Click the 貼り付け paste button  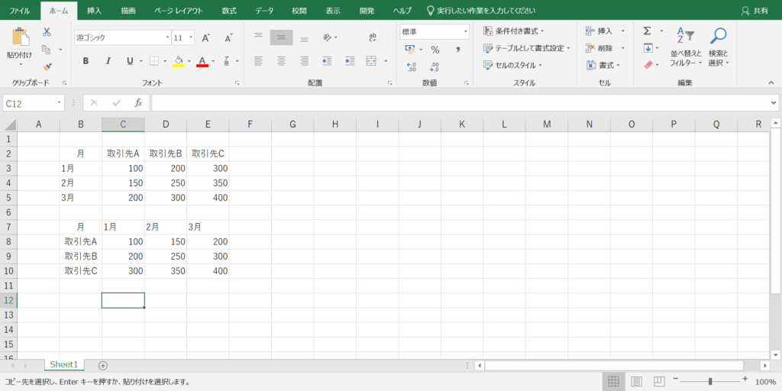coord(20,44)
